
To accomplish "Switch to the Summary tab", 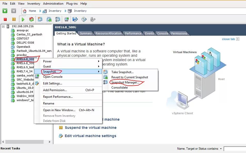I will [x=86, y=33].
